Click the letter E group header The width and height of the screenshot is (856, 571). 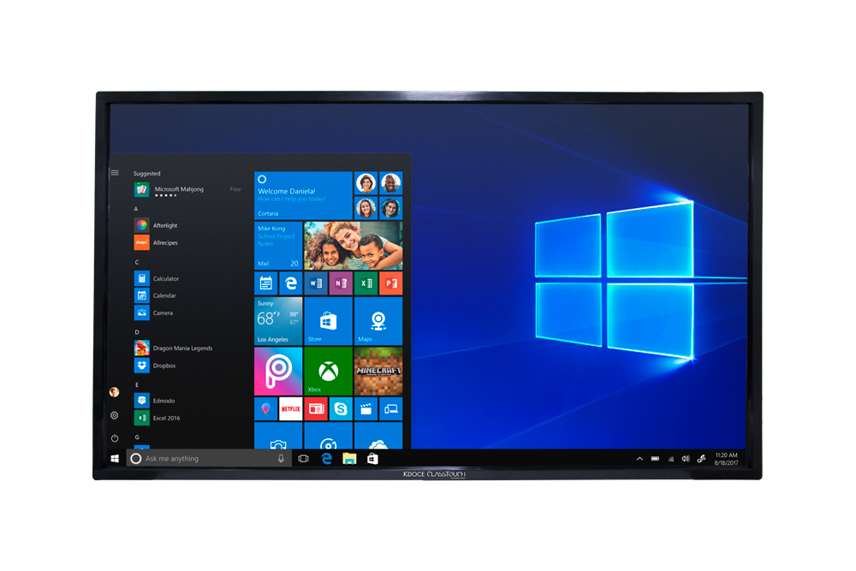(x=136, y=385)
